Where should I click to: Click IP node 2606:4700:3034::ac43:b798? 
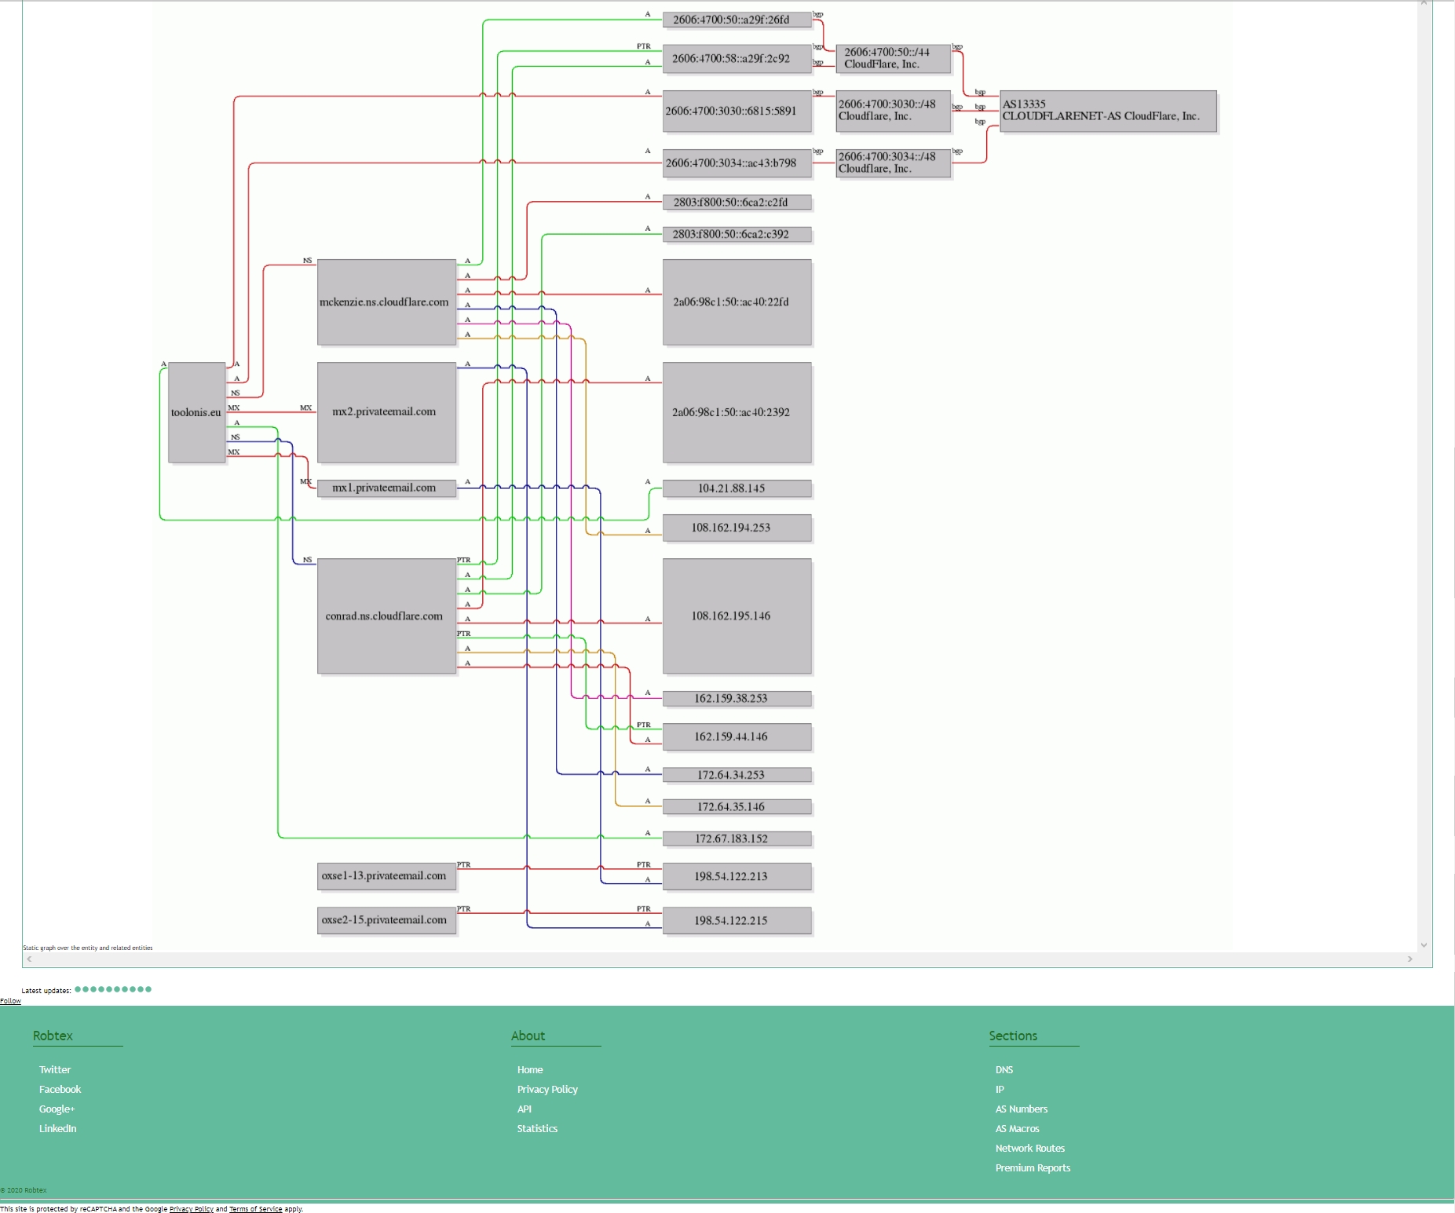coord(737,163)
